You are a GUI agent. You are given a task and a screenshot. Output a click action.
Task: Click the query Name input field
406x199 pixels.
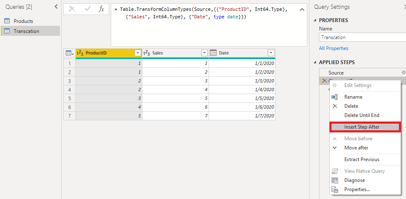pos(363,37)
